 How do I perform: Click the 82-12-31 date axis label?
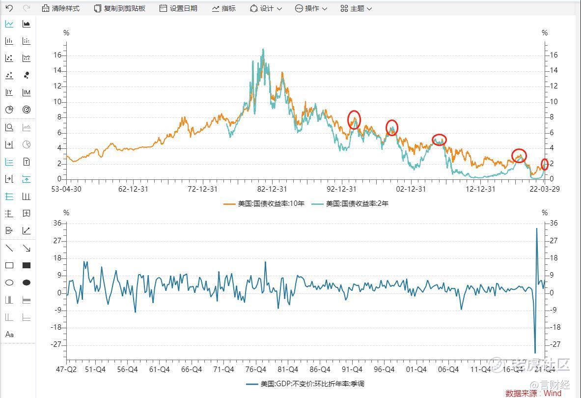coord(272,189)
